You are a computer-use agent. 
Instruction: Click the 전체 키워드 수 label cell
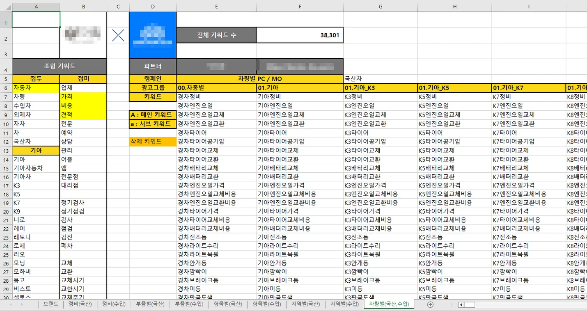(216, 35)
